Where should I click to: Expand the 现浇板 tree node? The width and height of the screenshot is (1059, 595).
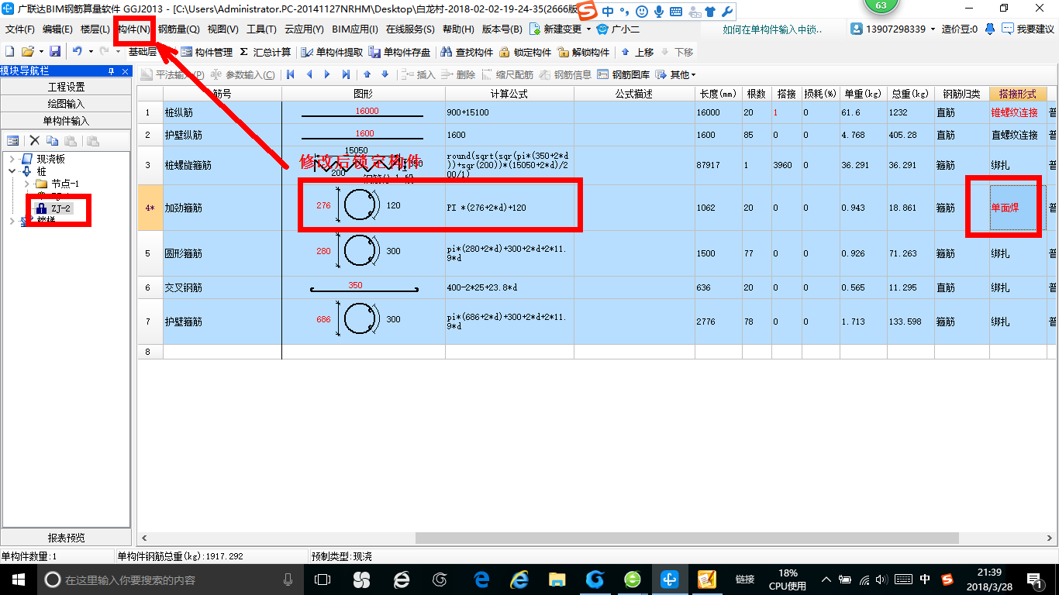(12, 159)
